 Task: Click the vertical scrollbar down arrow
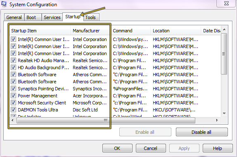point(224,114)
